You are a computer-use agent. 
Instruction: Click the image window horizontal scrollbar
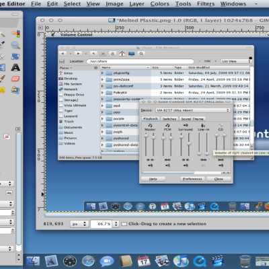157,215
